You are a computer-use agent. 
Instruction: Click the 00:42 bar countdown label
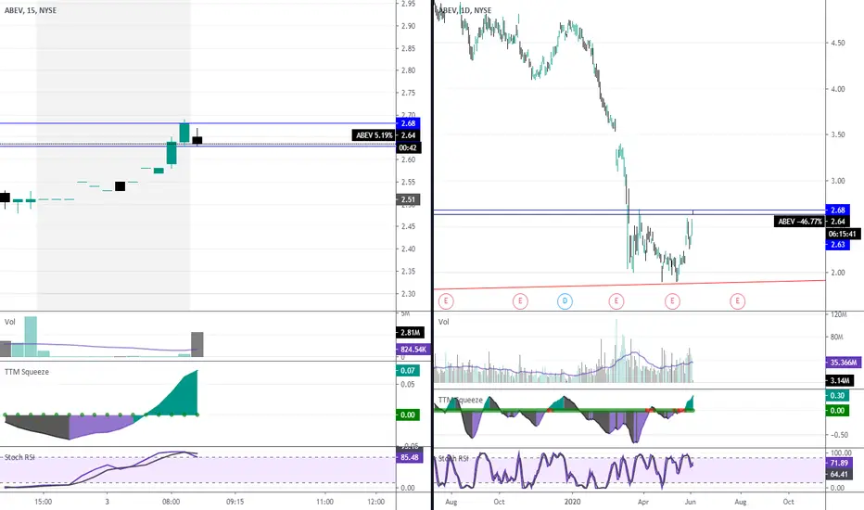coord(408,147)
